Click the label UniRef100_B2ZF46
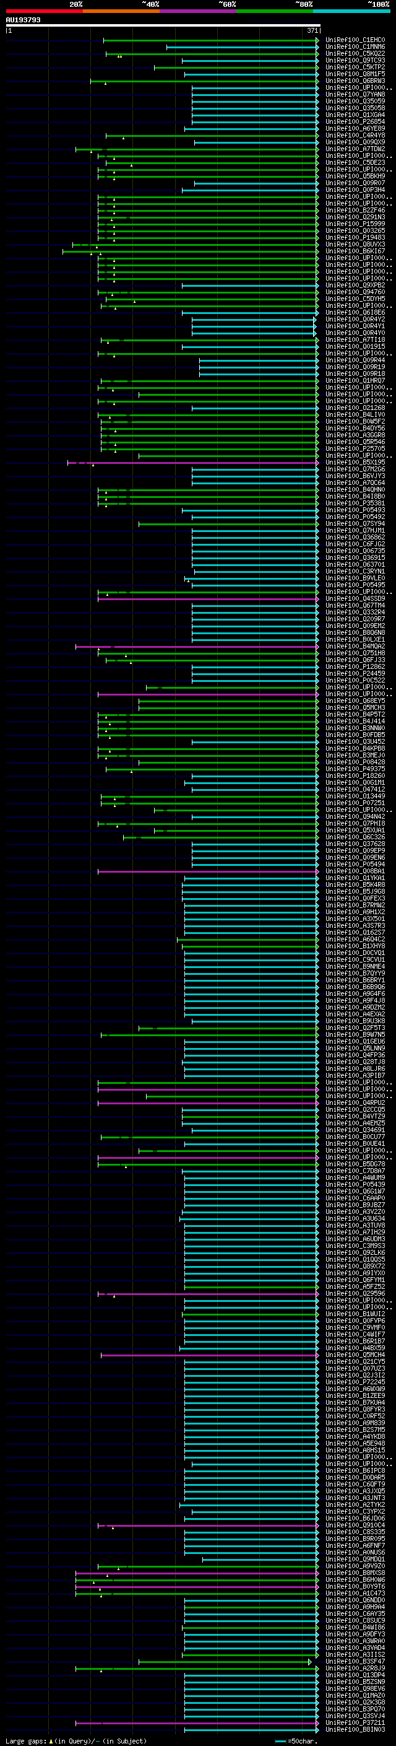Screen dimensions: 396x1746 [x=355, y=210]
